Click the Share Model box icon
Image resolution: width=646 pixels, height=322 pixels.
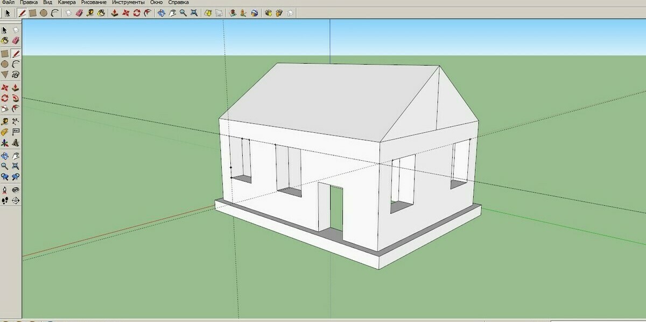click(279, 13)
